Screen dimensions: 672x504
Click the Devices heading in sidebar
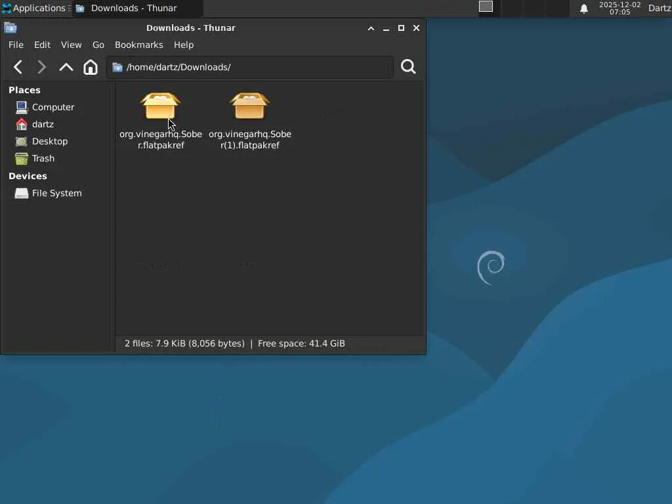[28, 176]
